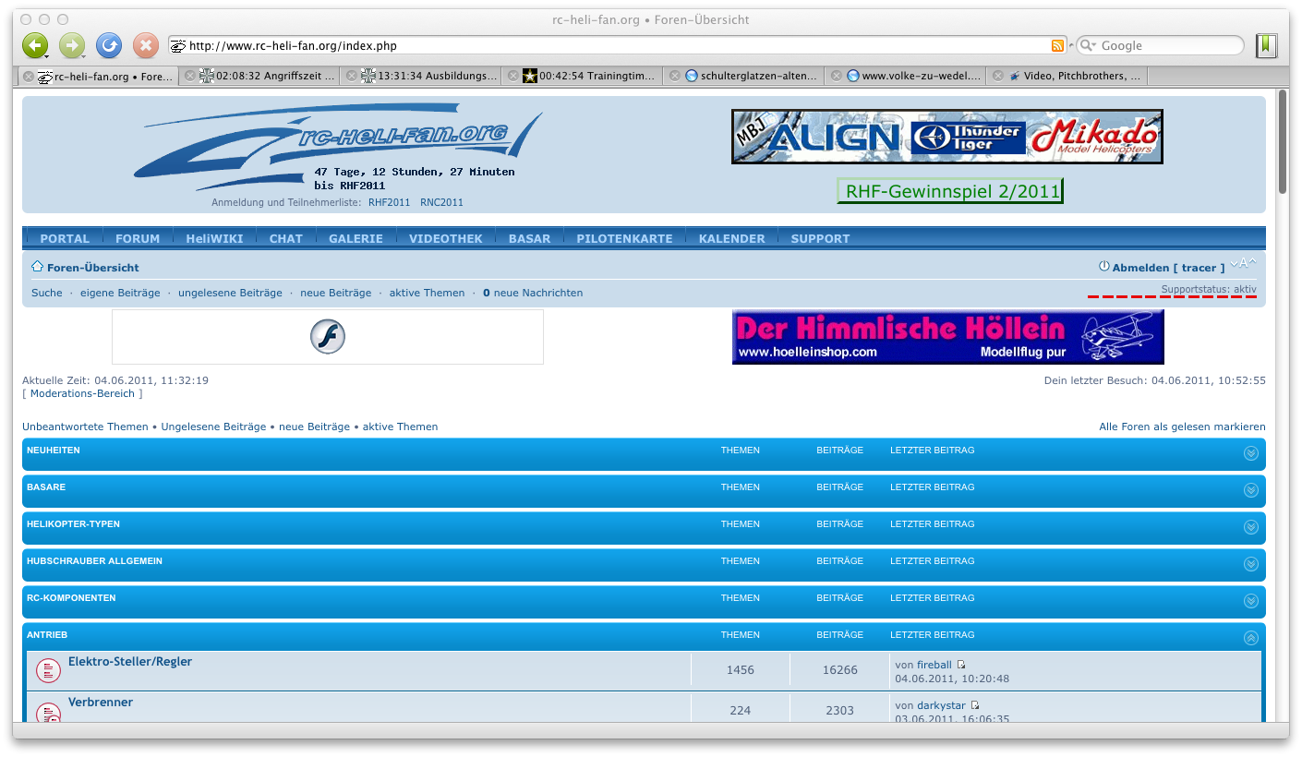This screenshot has height=757, width=1302.
Task: Open the Elektro-Steller/Regler forum
Action: point(130,662)
